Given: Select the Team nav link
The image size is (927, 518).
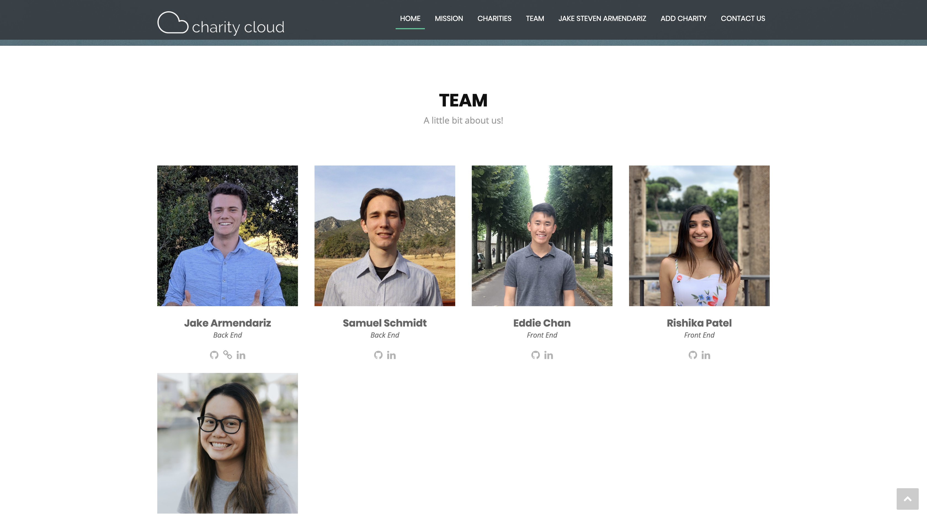Looking at the screenshot, I should (535, 18).
